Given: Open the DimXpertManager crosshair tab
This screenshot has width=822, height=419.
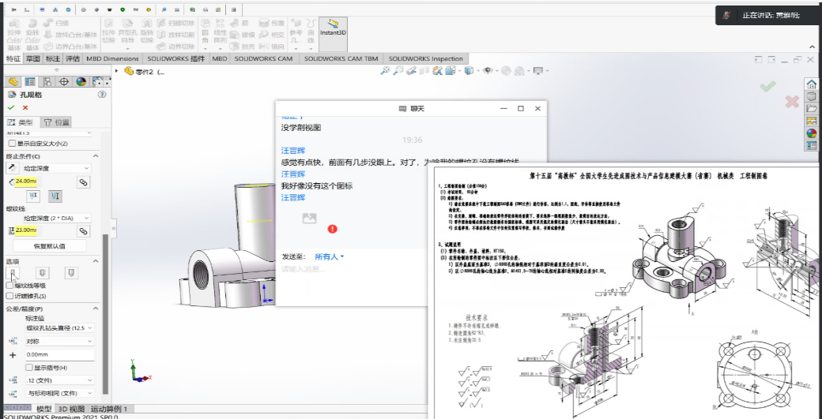Looking at the screenshot, I should click(x=64, y=81).
